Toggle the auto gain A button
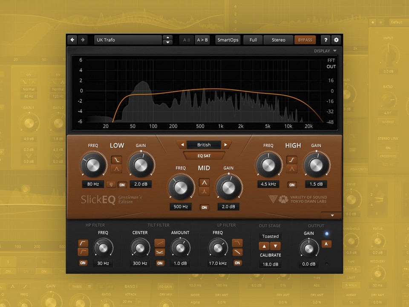Viewport: 409px width, 307px height. tap(326, 244)
